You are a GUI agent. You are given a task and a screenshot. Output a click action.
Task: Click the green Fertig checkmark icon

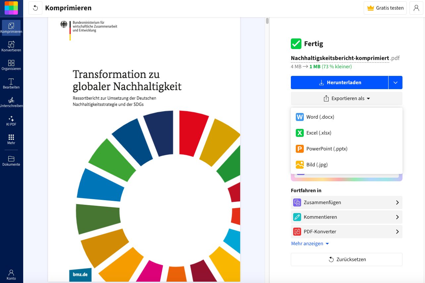click(x=296, y=44)
